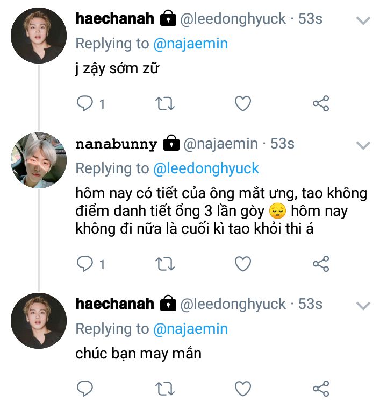Reply to nanabunny's tweet

pyautogui.click(x=85, y=263)
